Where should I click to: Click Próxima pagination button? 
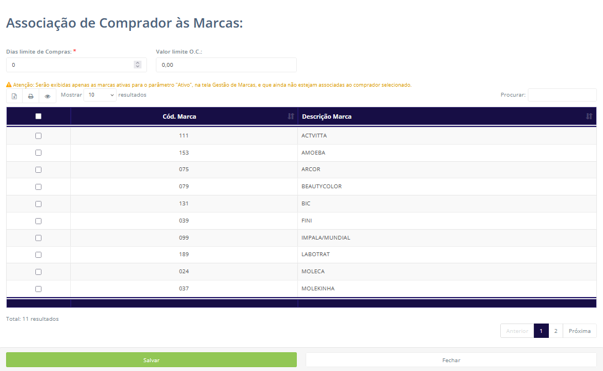[x=580, y=331]
